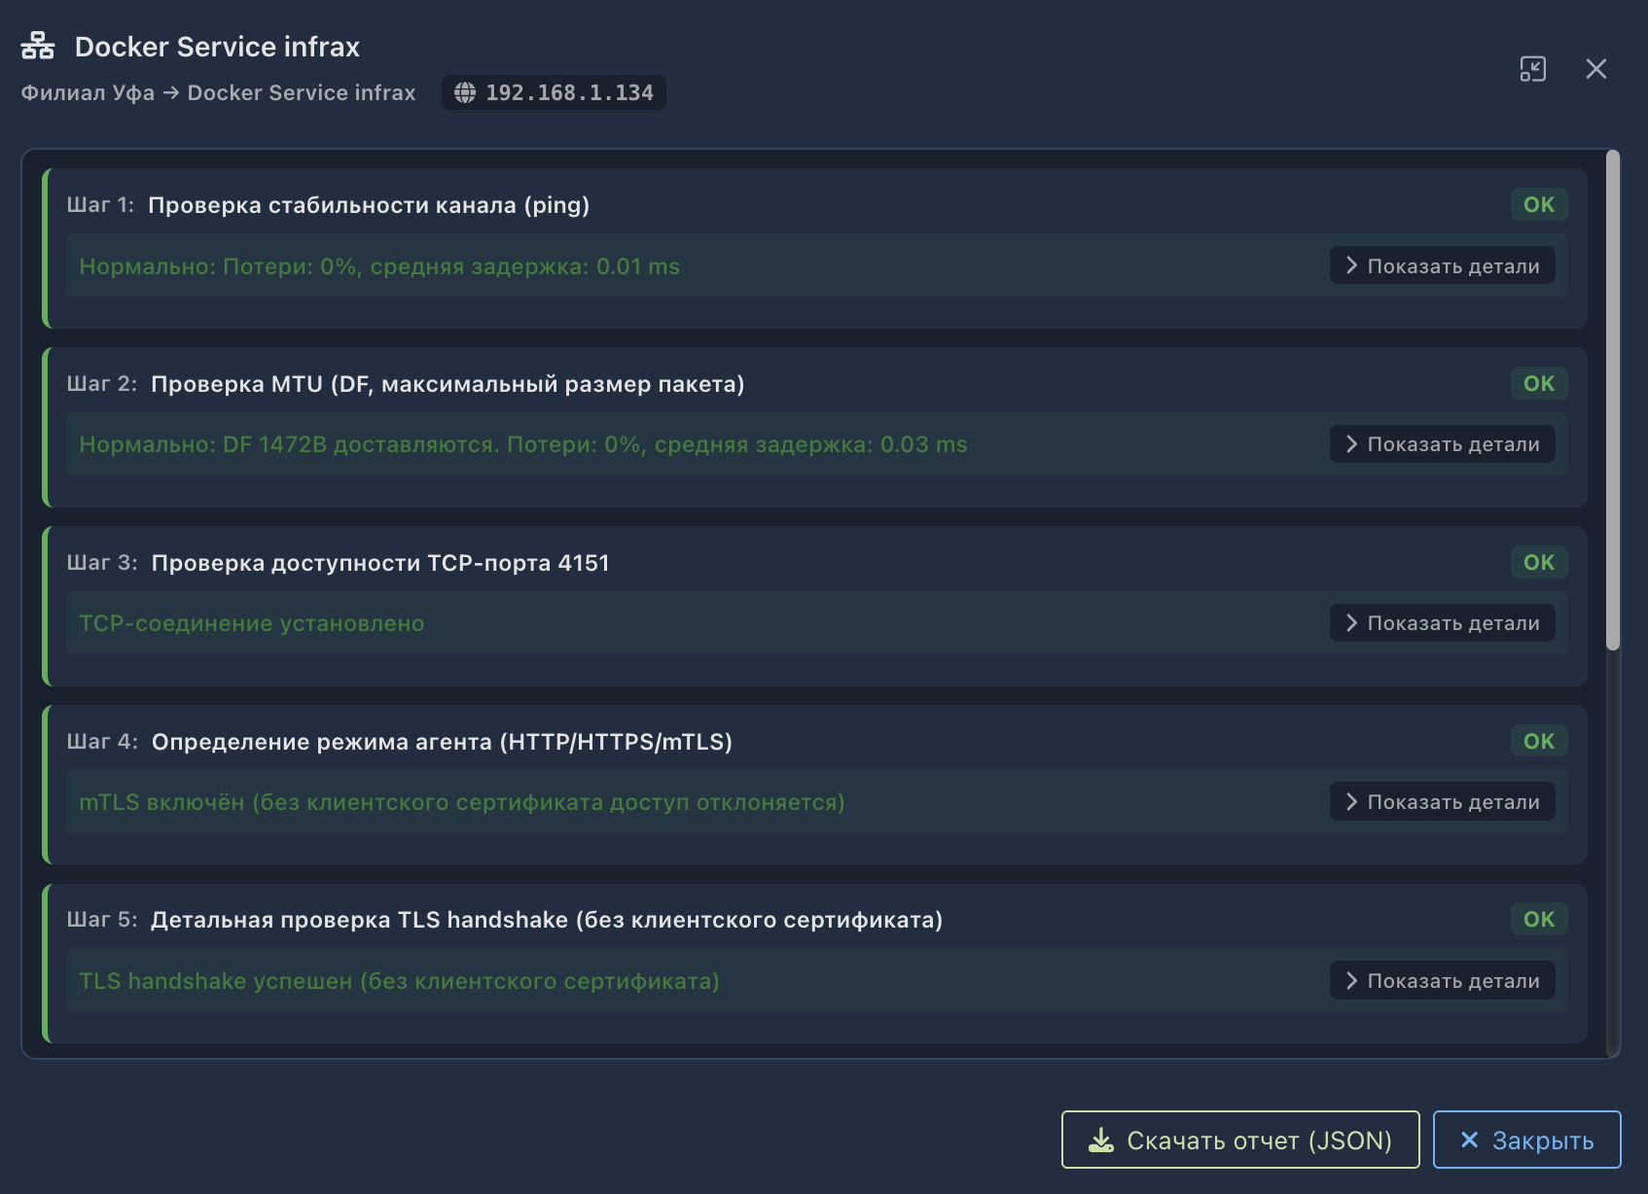Show details for agent mode detection step

click(x=1442, y=802)
